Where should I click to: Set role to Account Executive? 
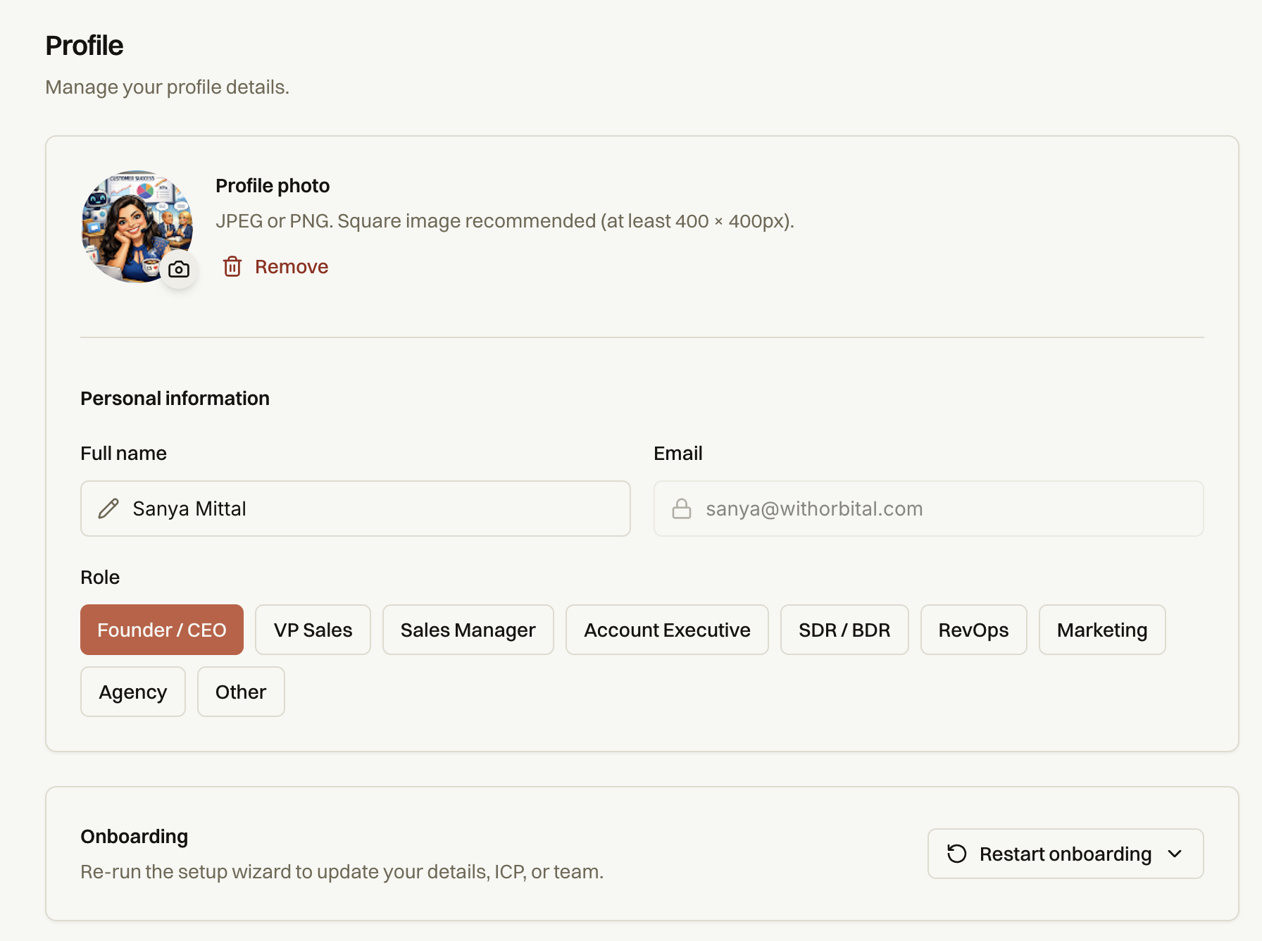(667, 630)
